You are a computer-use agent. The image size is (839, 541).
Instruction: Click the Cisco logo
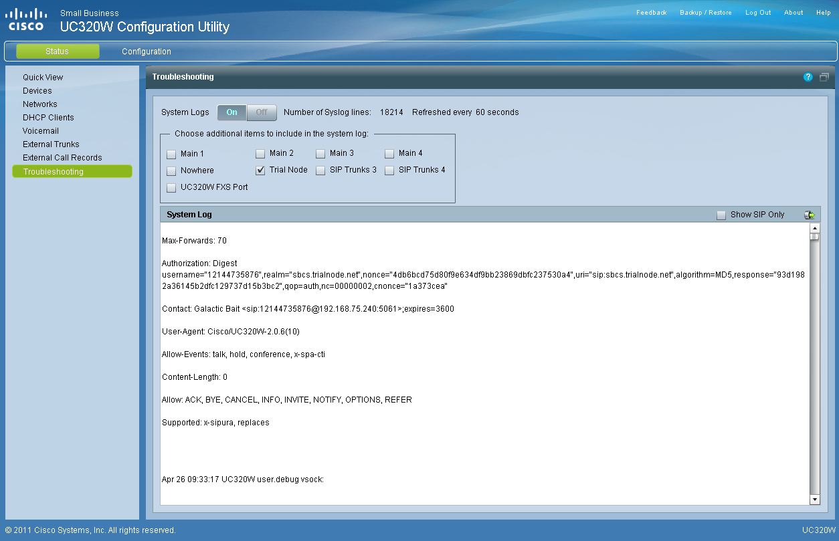27,19
